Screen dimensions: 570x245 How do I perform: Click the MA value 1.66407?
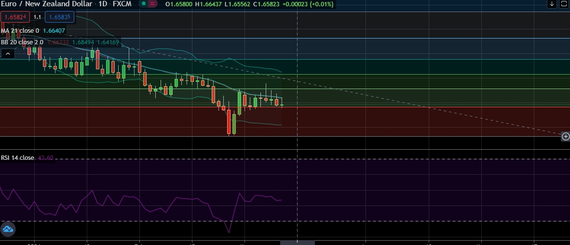click(54, 31)
